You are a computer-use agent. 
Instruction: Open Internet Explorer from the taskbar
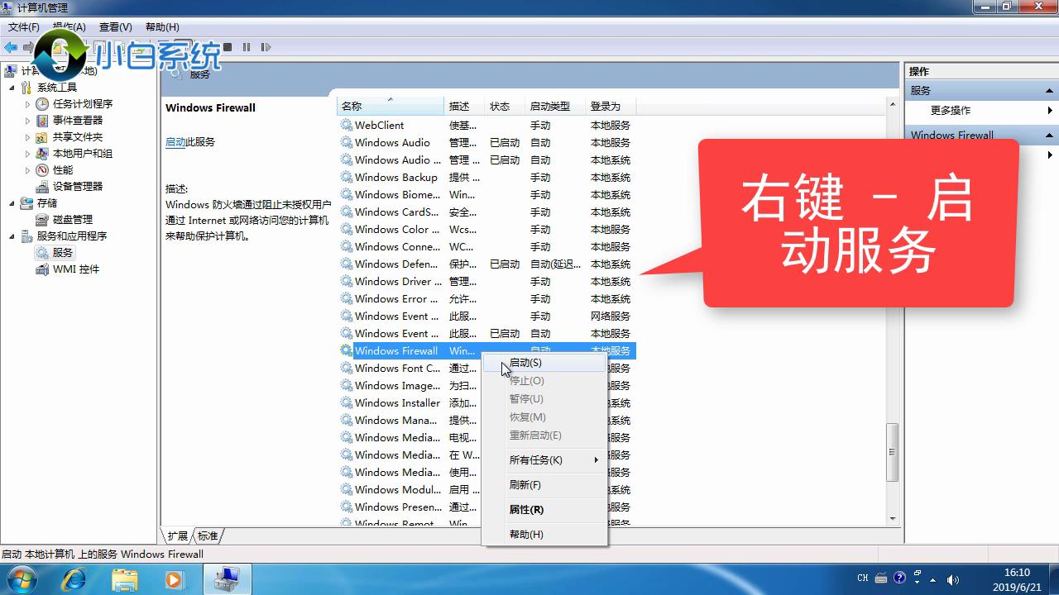(x=74, y=578)
